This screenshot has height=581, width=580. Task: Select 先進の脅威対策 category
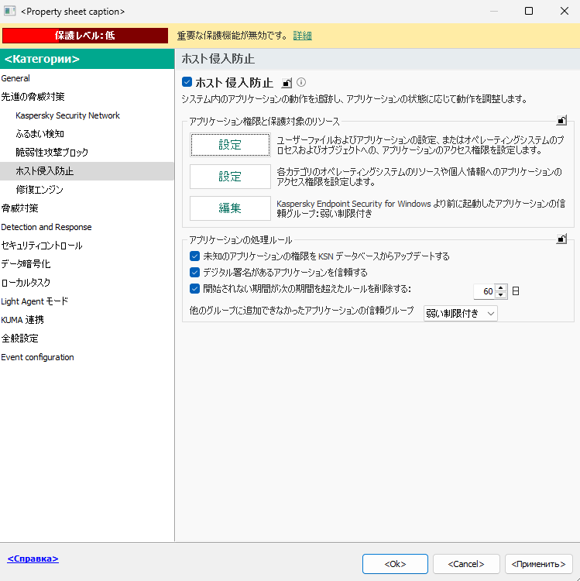(87, 97)
